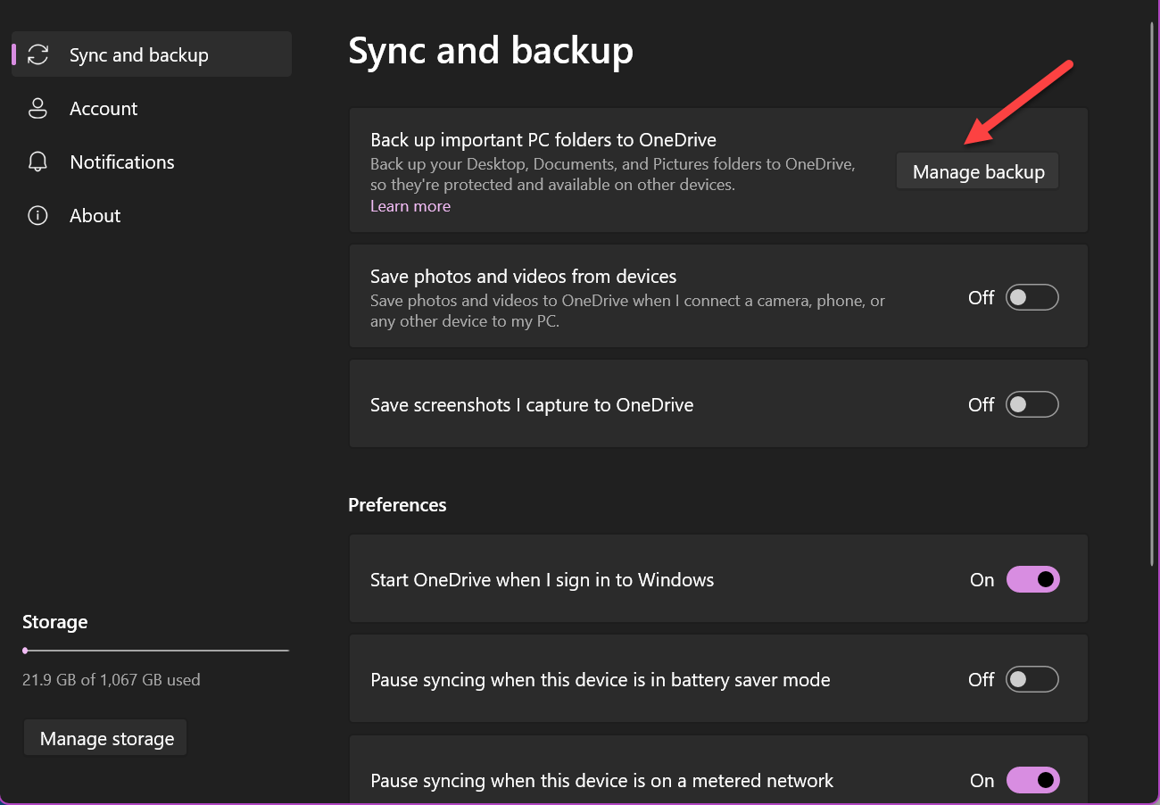Image resolution: width=1160 pixels, height=805 pixels.
Task: Click the Back up your Desktop description text
Action: tap(613, 175)
